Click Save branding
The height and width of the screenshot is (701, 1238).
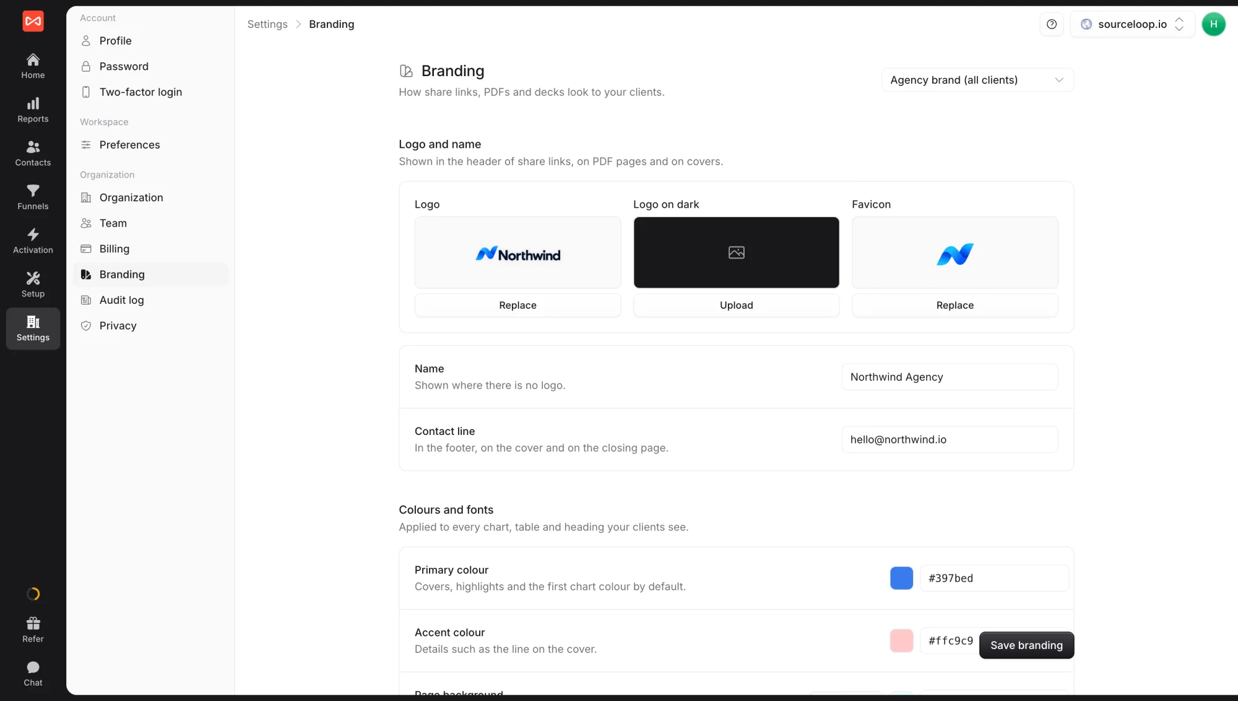tap(1026, 645)
